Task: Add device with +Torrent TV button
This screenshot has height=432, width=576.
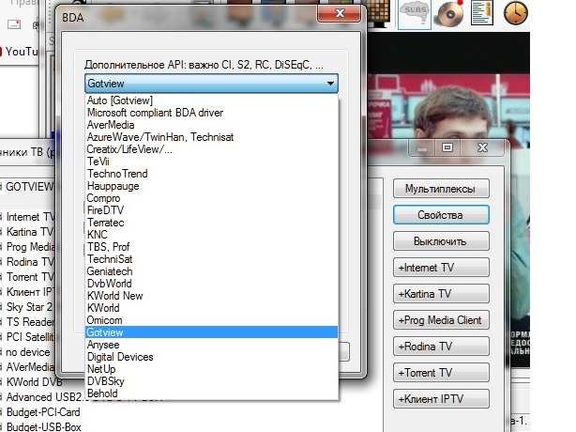Action: 441,373
